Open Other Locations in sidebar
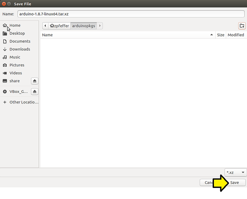Image resolution: width=247 pixels, height=199 pixels. coord(24,102)
